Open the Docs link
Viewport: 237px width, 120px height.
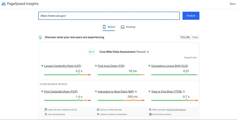pos(233,4)
